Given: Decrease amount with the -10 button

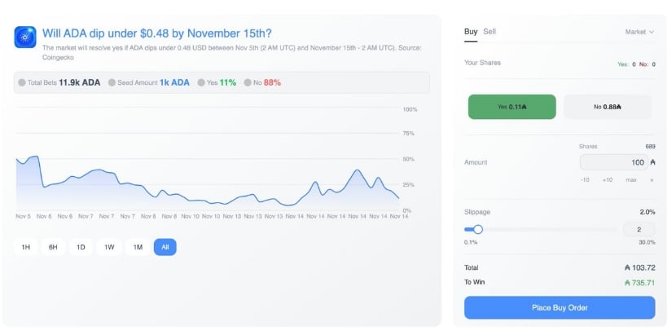Looking at the screenshot, I should point(585,179).
